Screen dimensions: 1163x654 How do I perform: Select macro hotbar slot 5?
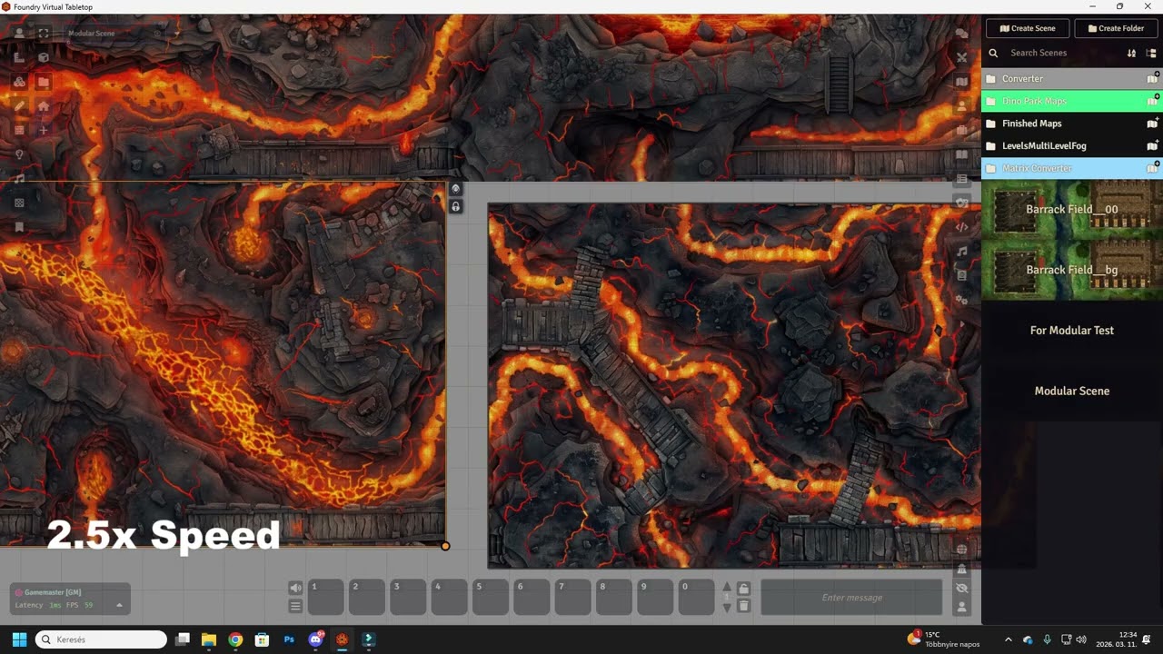(x=491, y=597)
